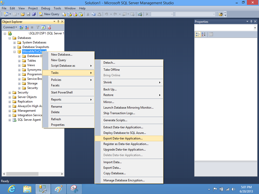Open the Properties panel object dropdown
The image size is (259, 194).
click(255, 28)
